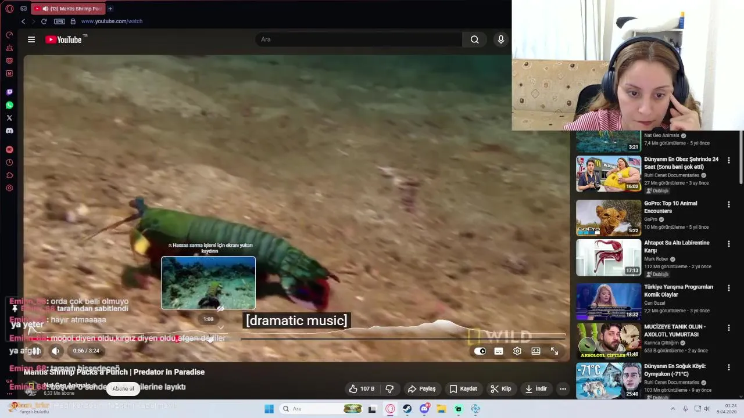
Task: Go back to the previous page
Action: coord(23,21)
